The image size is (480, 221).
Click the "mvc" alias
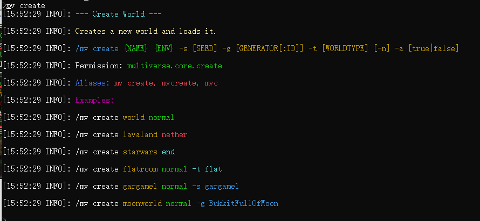211,83
